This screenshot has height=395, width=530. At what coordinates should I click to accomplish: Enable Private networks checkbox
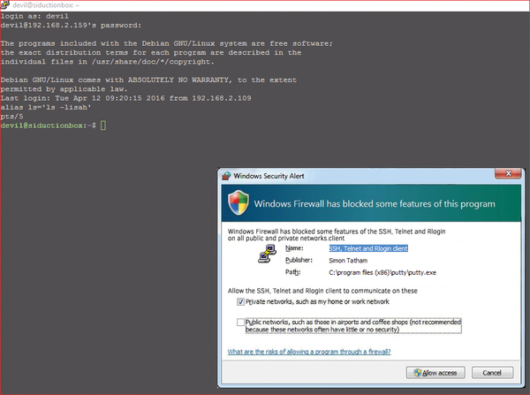(x=240, y=301)
